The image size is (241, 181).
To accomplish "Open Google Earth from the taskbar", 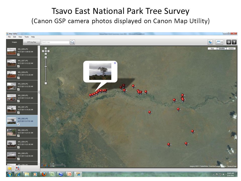I will (x=61, y=174).
